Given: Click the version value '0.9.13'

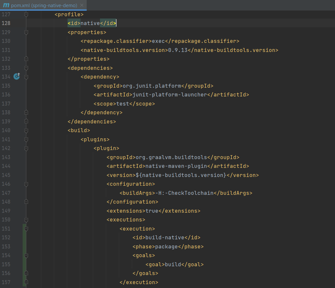Looking at the screenshot, I should pos(178,50).
